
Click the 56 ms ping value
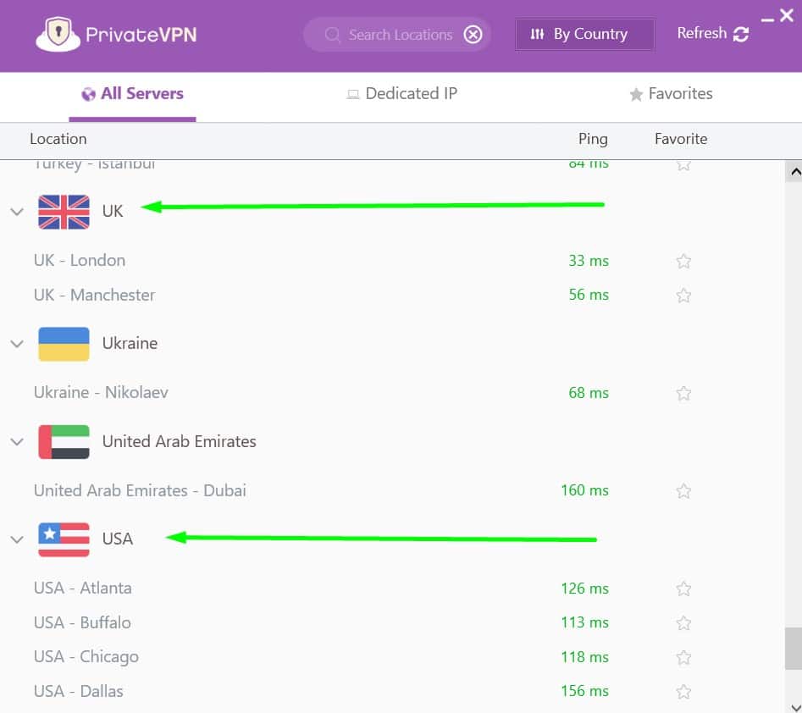coord(589,295)
